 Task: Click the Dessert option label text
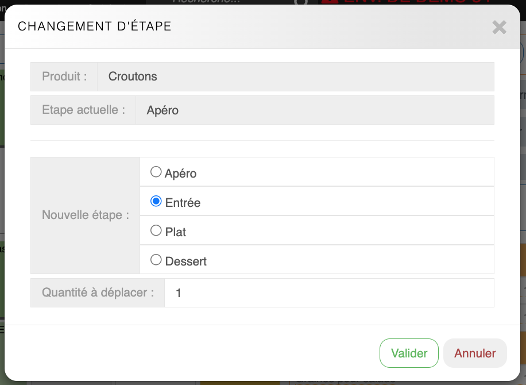[186, 261]
